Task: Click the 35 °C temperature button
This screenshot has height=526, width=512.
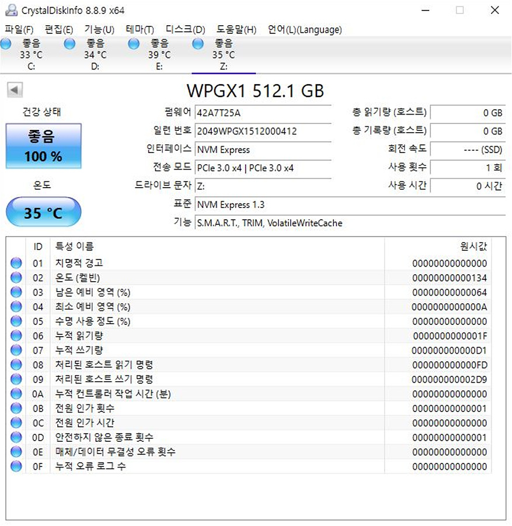Action: click(x=44, y=212)
